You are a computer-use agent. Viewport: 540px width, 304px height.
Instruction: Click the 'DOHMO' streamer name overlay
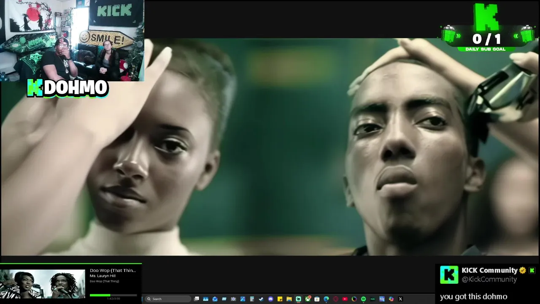tap(76, 88)
